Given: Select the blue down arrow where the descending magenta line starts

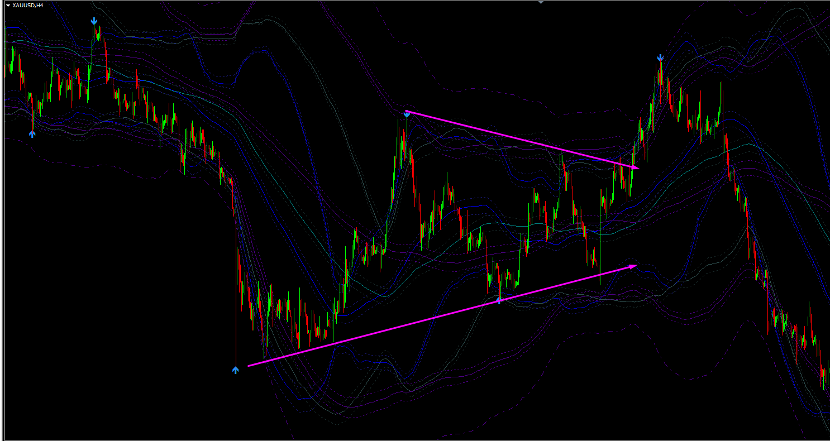Looking at the screenshot, I should [407, 113].
